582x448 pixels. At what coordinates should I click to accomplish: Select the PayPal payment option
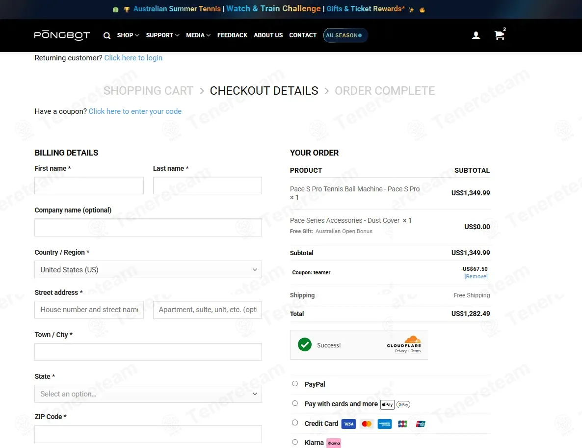coord(295,384)
